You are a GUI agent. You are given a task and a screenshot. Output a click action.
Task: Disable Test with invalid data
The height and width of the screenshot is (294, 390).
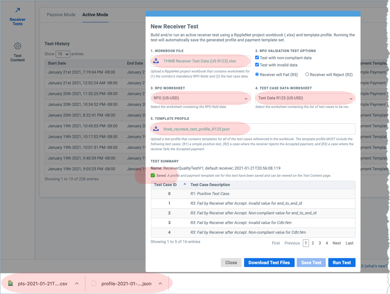coord(256,64)
